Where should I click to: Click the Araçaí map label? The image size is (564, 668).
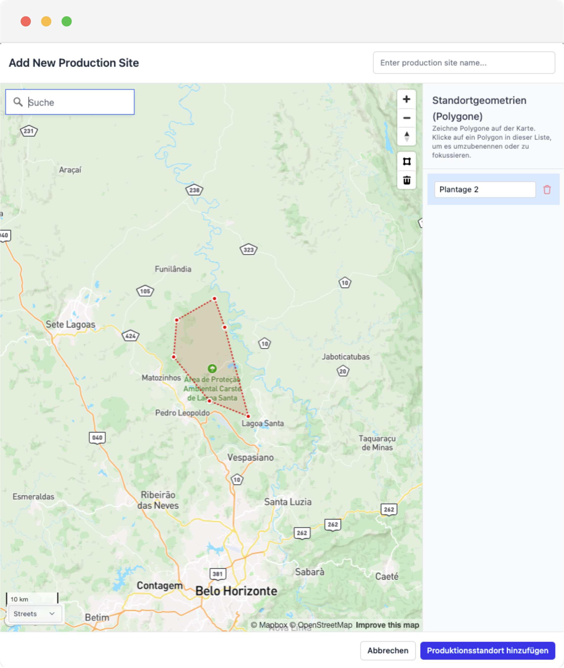(70, 170)
